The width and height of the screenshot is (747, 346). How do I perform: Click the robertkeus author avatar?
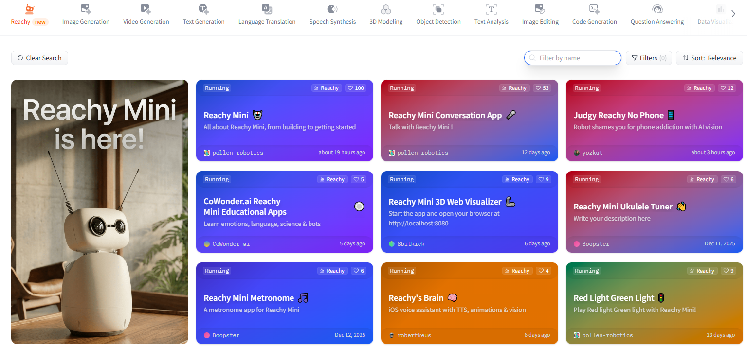392,335
